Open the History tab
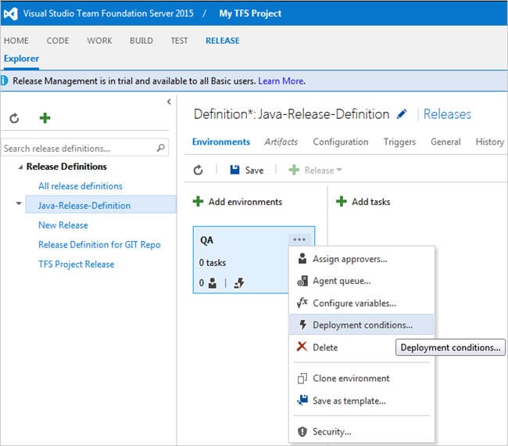 coord(489,142)
